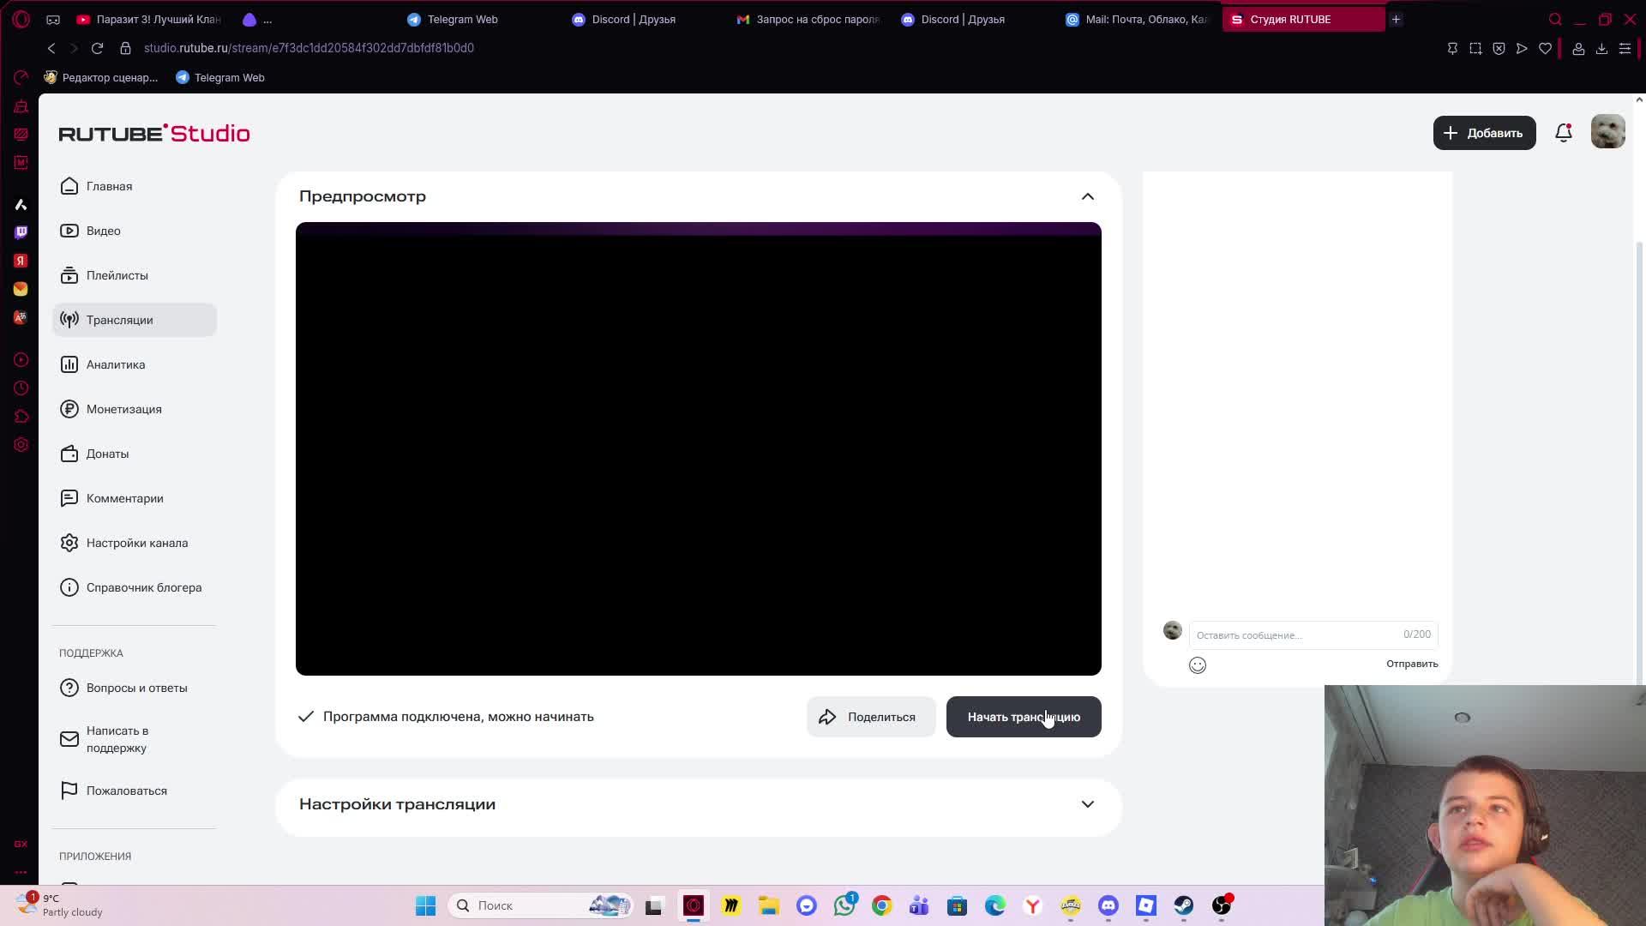Click the heart bookmark icon
This screenshot has height=926, width=1646.
point(1545,49)
